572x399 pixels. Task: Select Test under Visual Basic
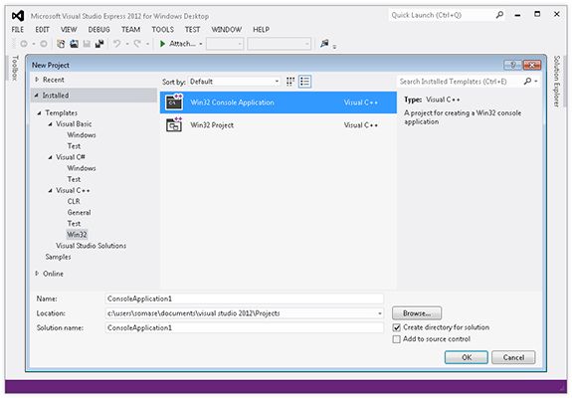pyautogui.click(x=74, y=146)
